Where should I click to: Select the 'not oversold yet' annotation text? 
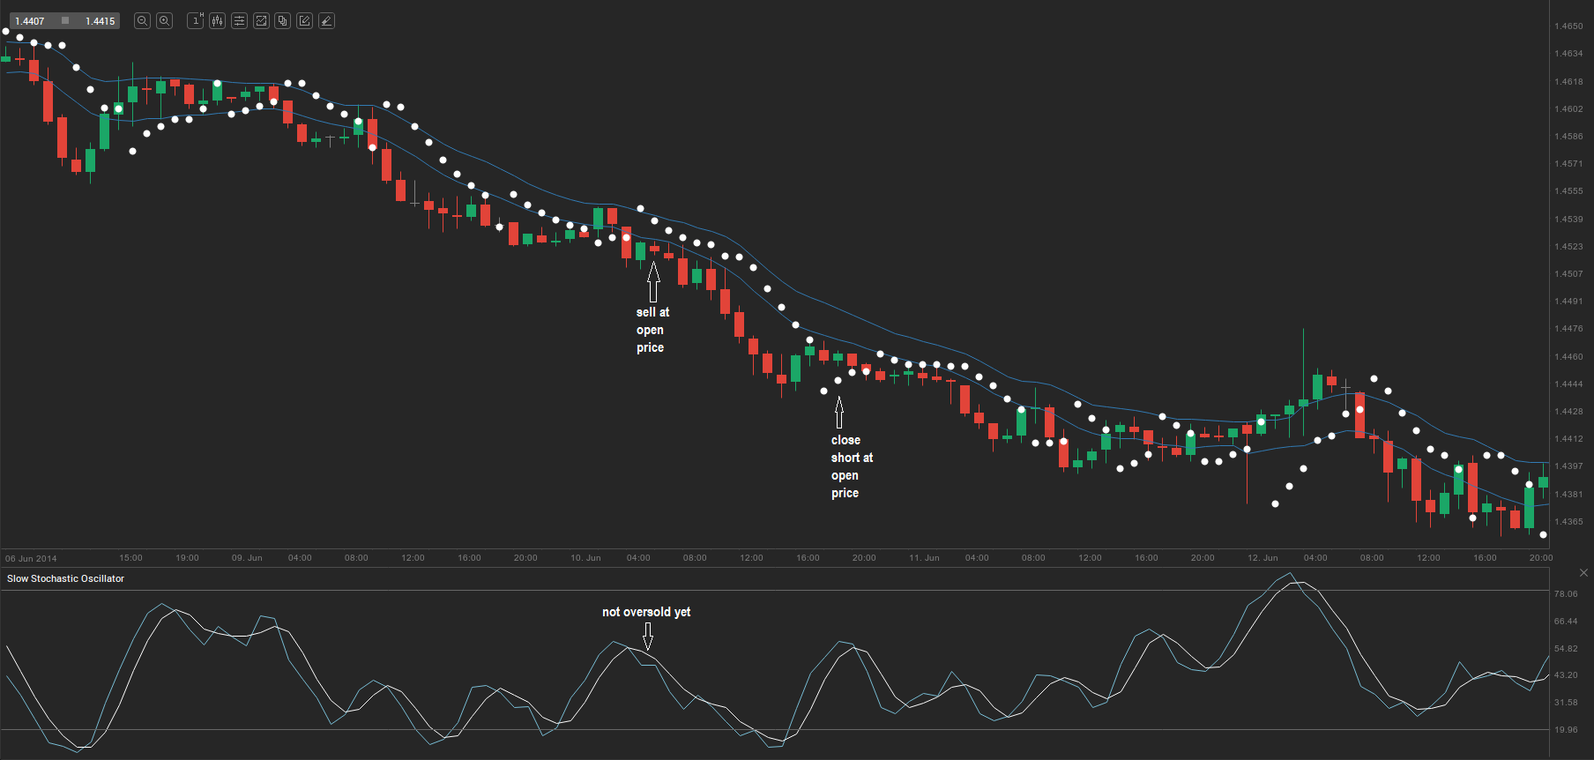pos(646,612)
